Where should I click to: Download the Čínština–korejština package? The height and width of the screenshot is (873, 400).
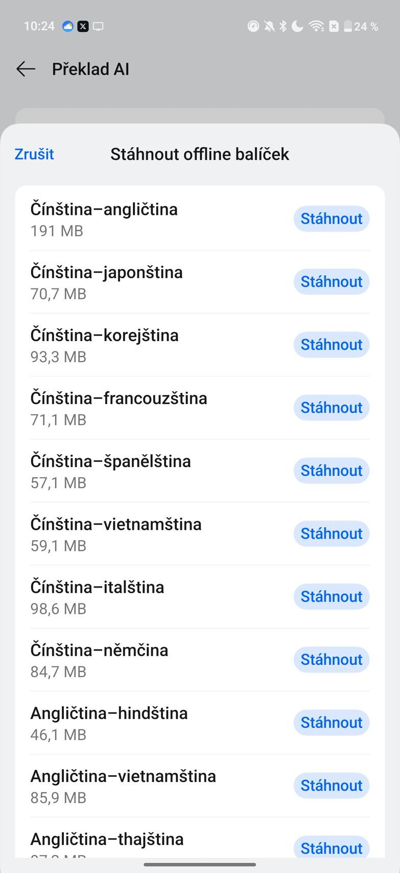[x=331, y=345]
